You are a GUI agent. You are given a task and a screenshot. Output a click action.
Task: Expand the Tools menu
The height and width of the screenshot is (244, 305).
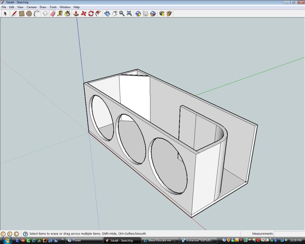point(53,7)
